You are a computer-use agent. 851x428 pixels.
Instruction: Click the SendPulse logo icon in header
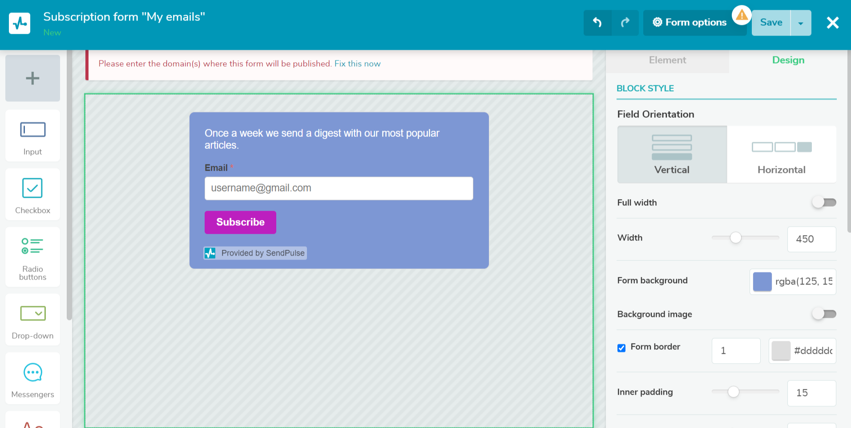(20, 23)
